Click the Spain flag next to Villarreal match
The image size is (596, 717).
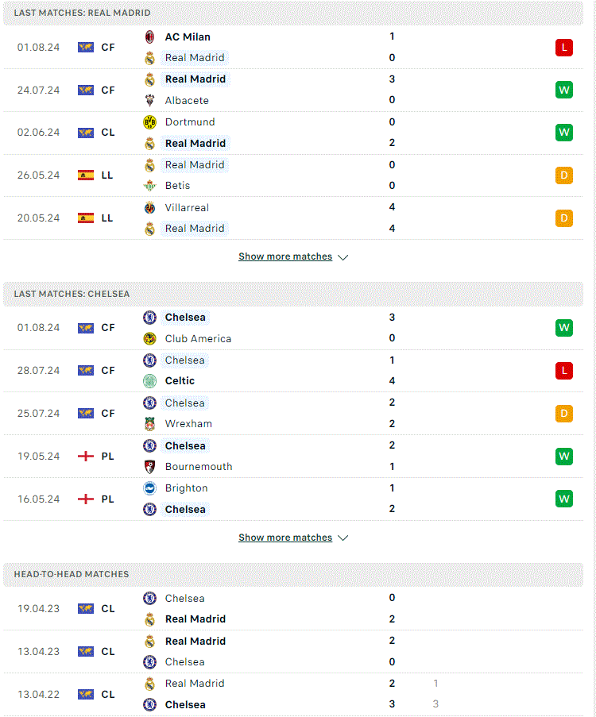coord(86,218)
